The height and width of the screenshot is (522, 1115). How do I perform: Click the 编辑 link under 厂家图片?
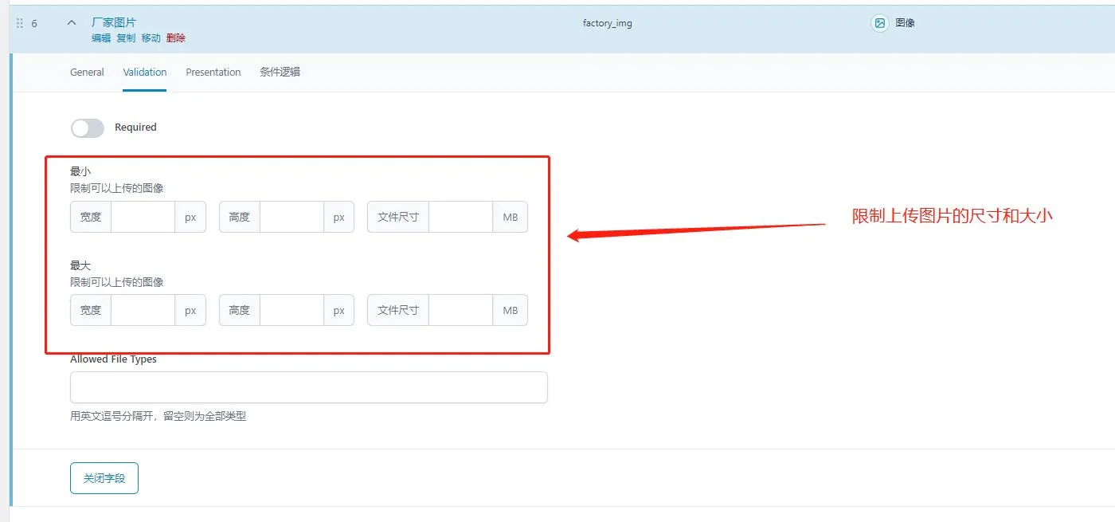pyautogui.click(x=101, y=38)
